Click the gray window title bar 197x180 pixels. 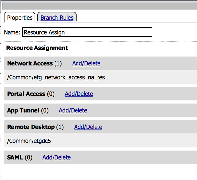coord(98,6)
